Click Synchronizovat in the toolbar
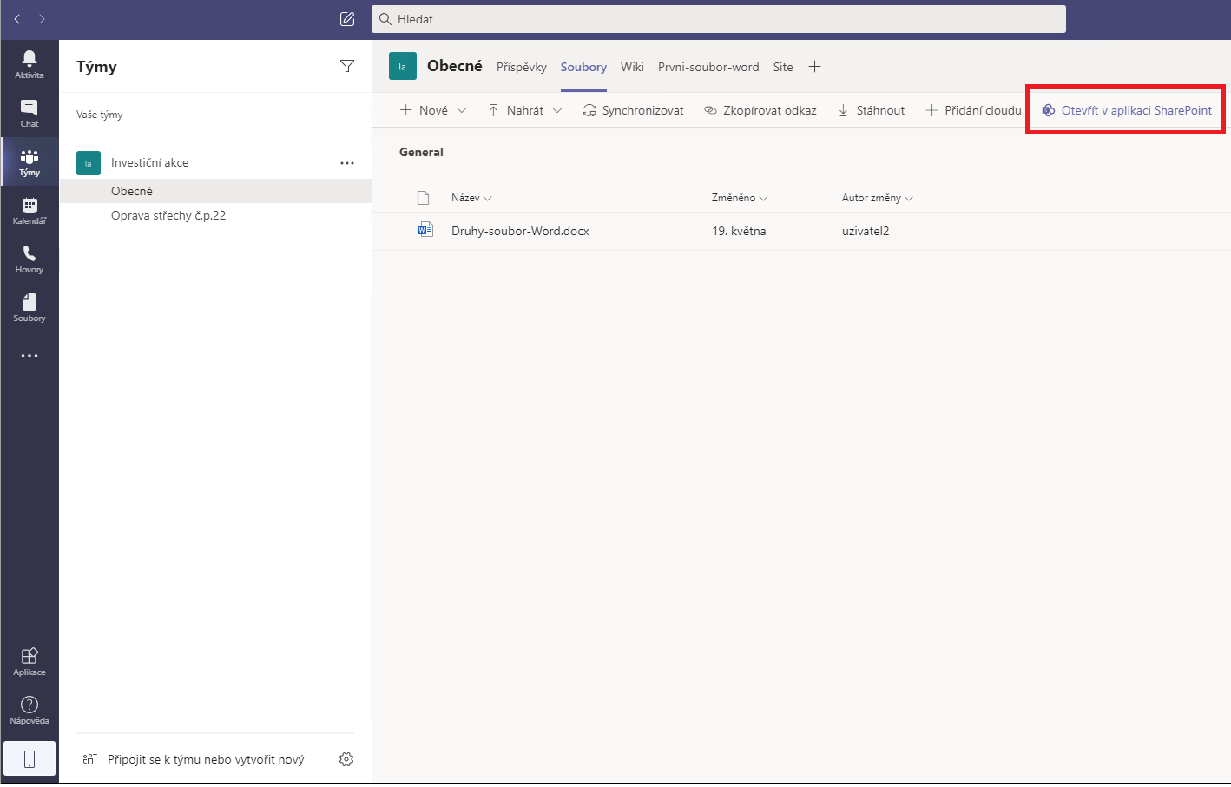Viewport: 1231px width, 787px height. tap(633, 110)
